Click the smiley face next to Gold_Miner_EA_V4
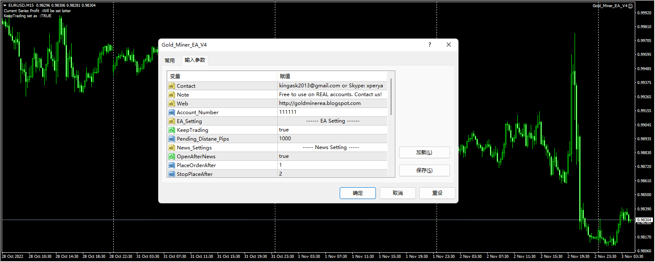This screenshot has height=262, width=655. 630,6
